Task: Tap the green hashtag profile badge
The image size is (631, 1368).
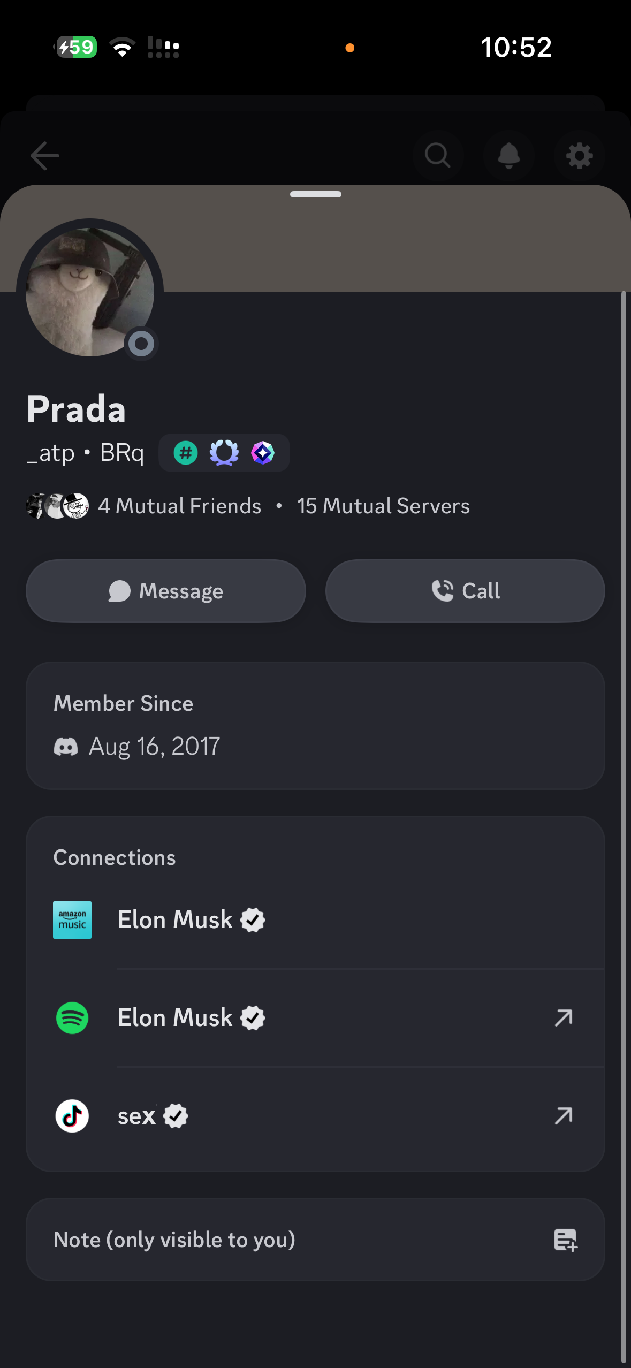Action: click(x=186, y=453)
